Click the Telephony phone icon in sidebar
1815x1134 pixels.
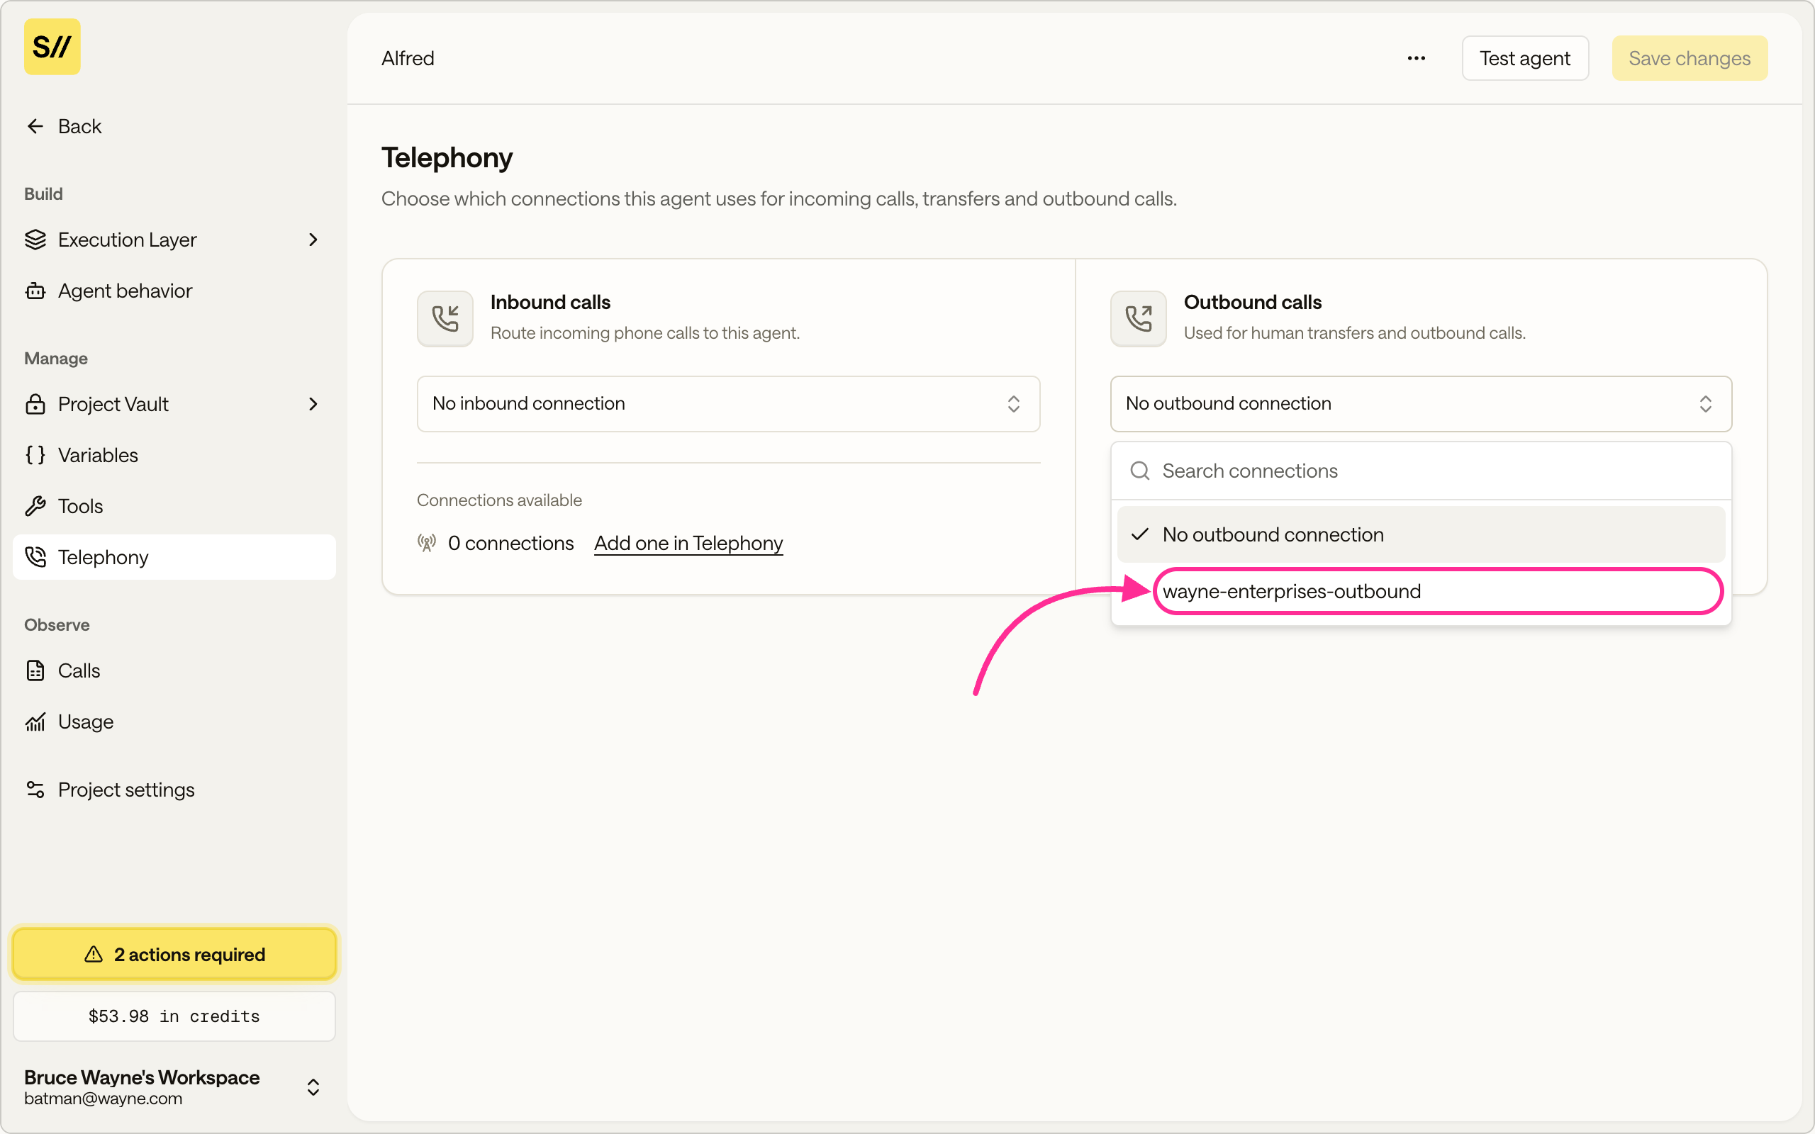[x=35, y=557]
